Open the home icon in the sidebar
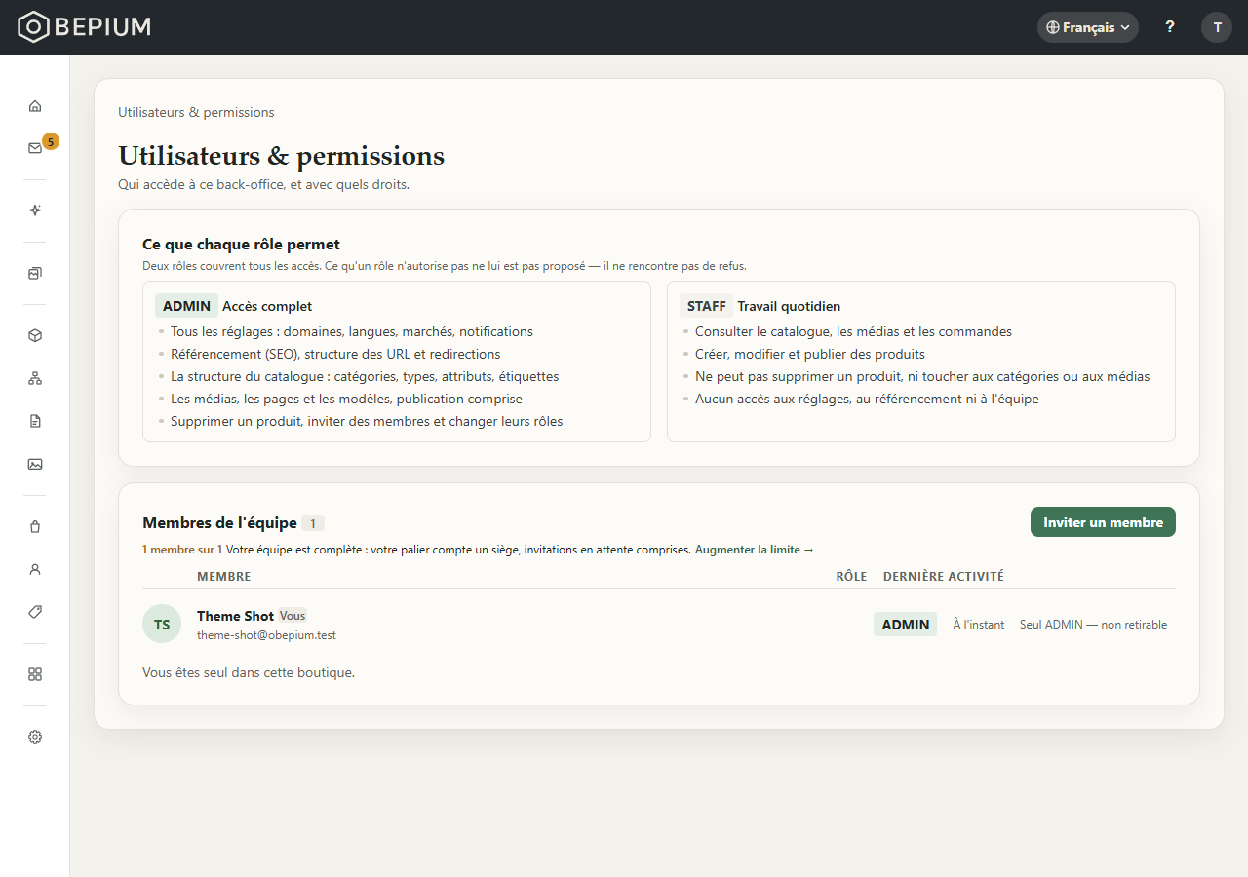This screenshot has height=877, width=1248. [x=35, y=106]
